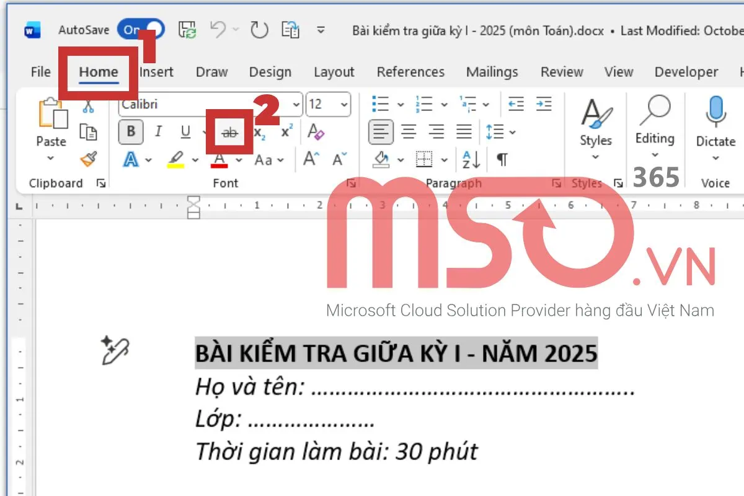Open the Review ribbon tab

click(x=561, y=72)
